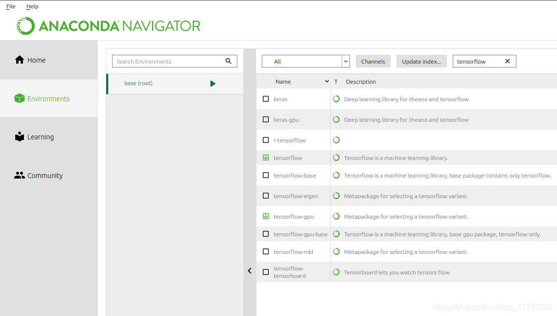557x316 pixels.
Task: Click the tensorflow-gpu-base package name
Action: (x=301, y=234)
